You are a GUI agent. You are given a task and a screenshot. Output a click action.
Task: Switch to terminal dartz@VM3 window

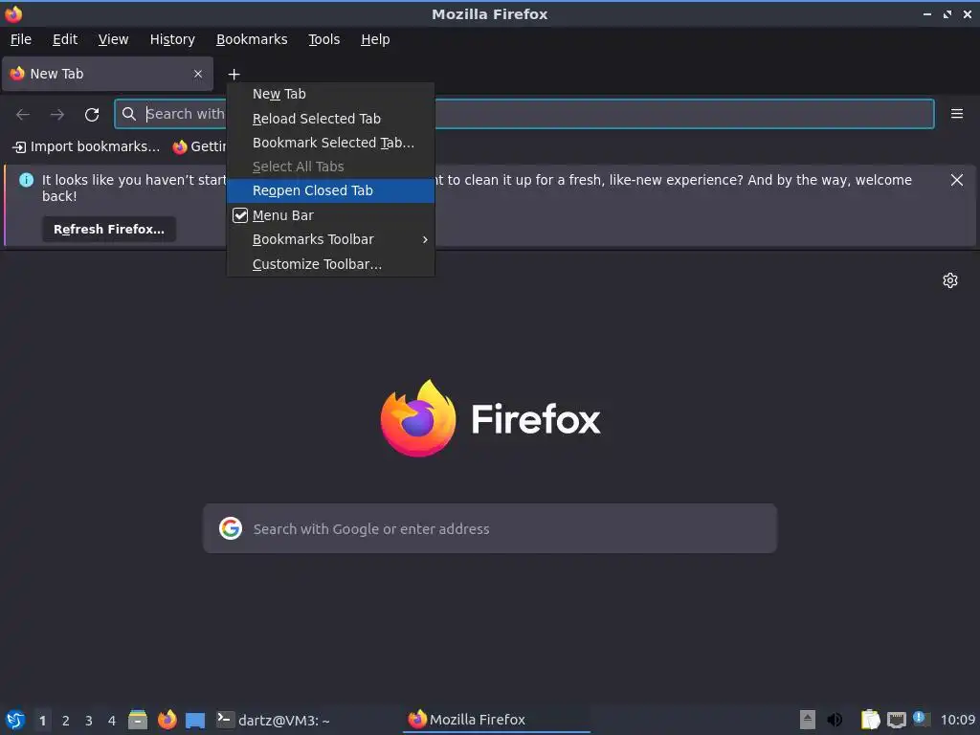[274, 720]
